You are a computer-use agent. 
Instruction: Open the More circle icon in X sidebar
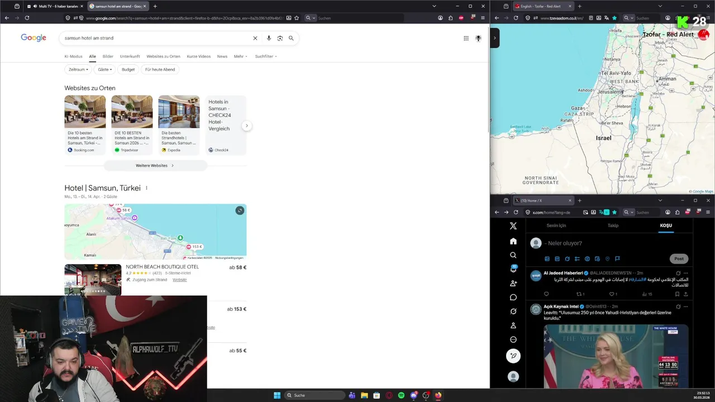(513, 339)
